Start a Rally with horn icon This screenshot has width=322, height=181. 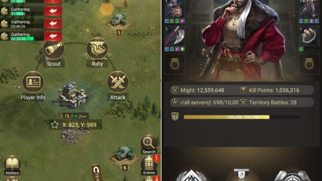click(x=97, y=49)
